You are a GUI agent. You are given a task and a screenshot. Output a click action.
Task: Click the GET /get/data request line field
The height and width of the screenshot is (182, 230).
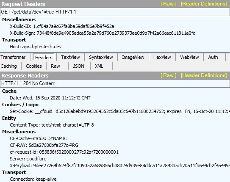click(115, 12)
